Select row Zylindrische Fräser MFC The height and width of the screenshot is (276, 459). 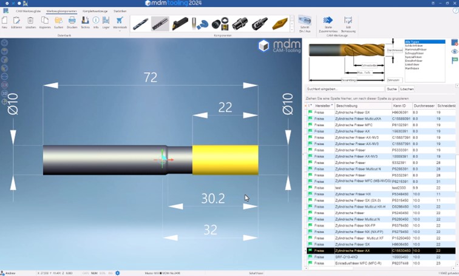pyautogui.click(x=381, y=125)
